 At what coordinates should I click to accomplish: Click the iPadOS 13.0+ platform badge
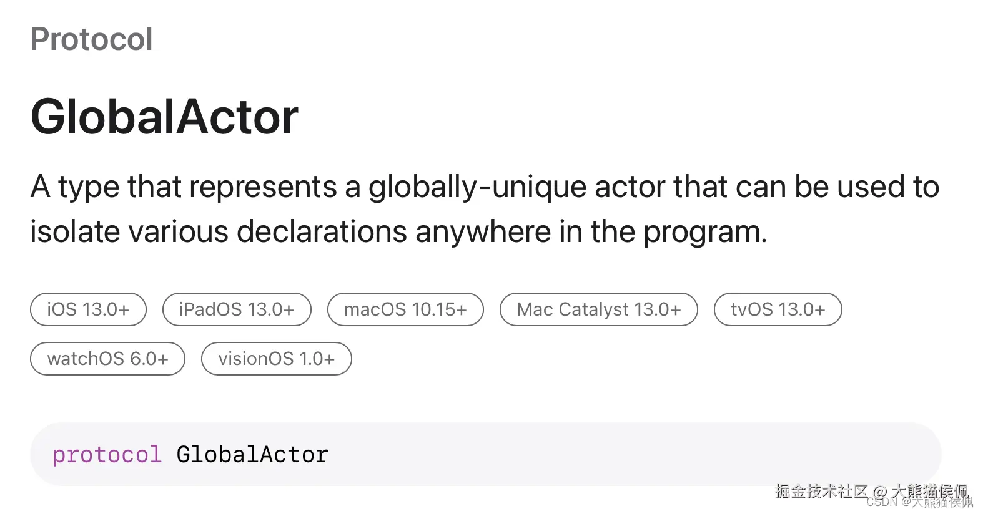[x=237, y=309]
